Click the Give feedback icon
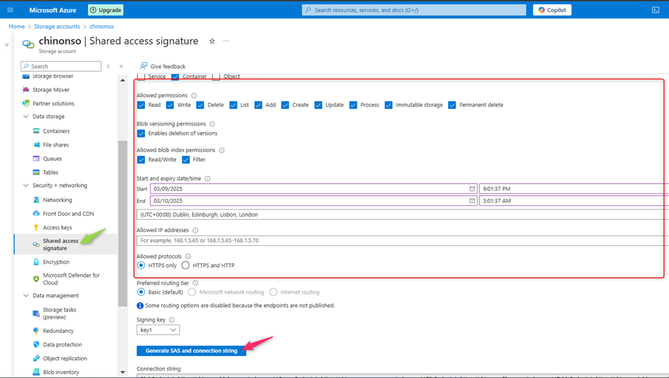 pos(144,66)
